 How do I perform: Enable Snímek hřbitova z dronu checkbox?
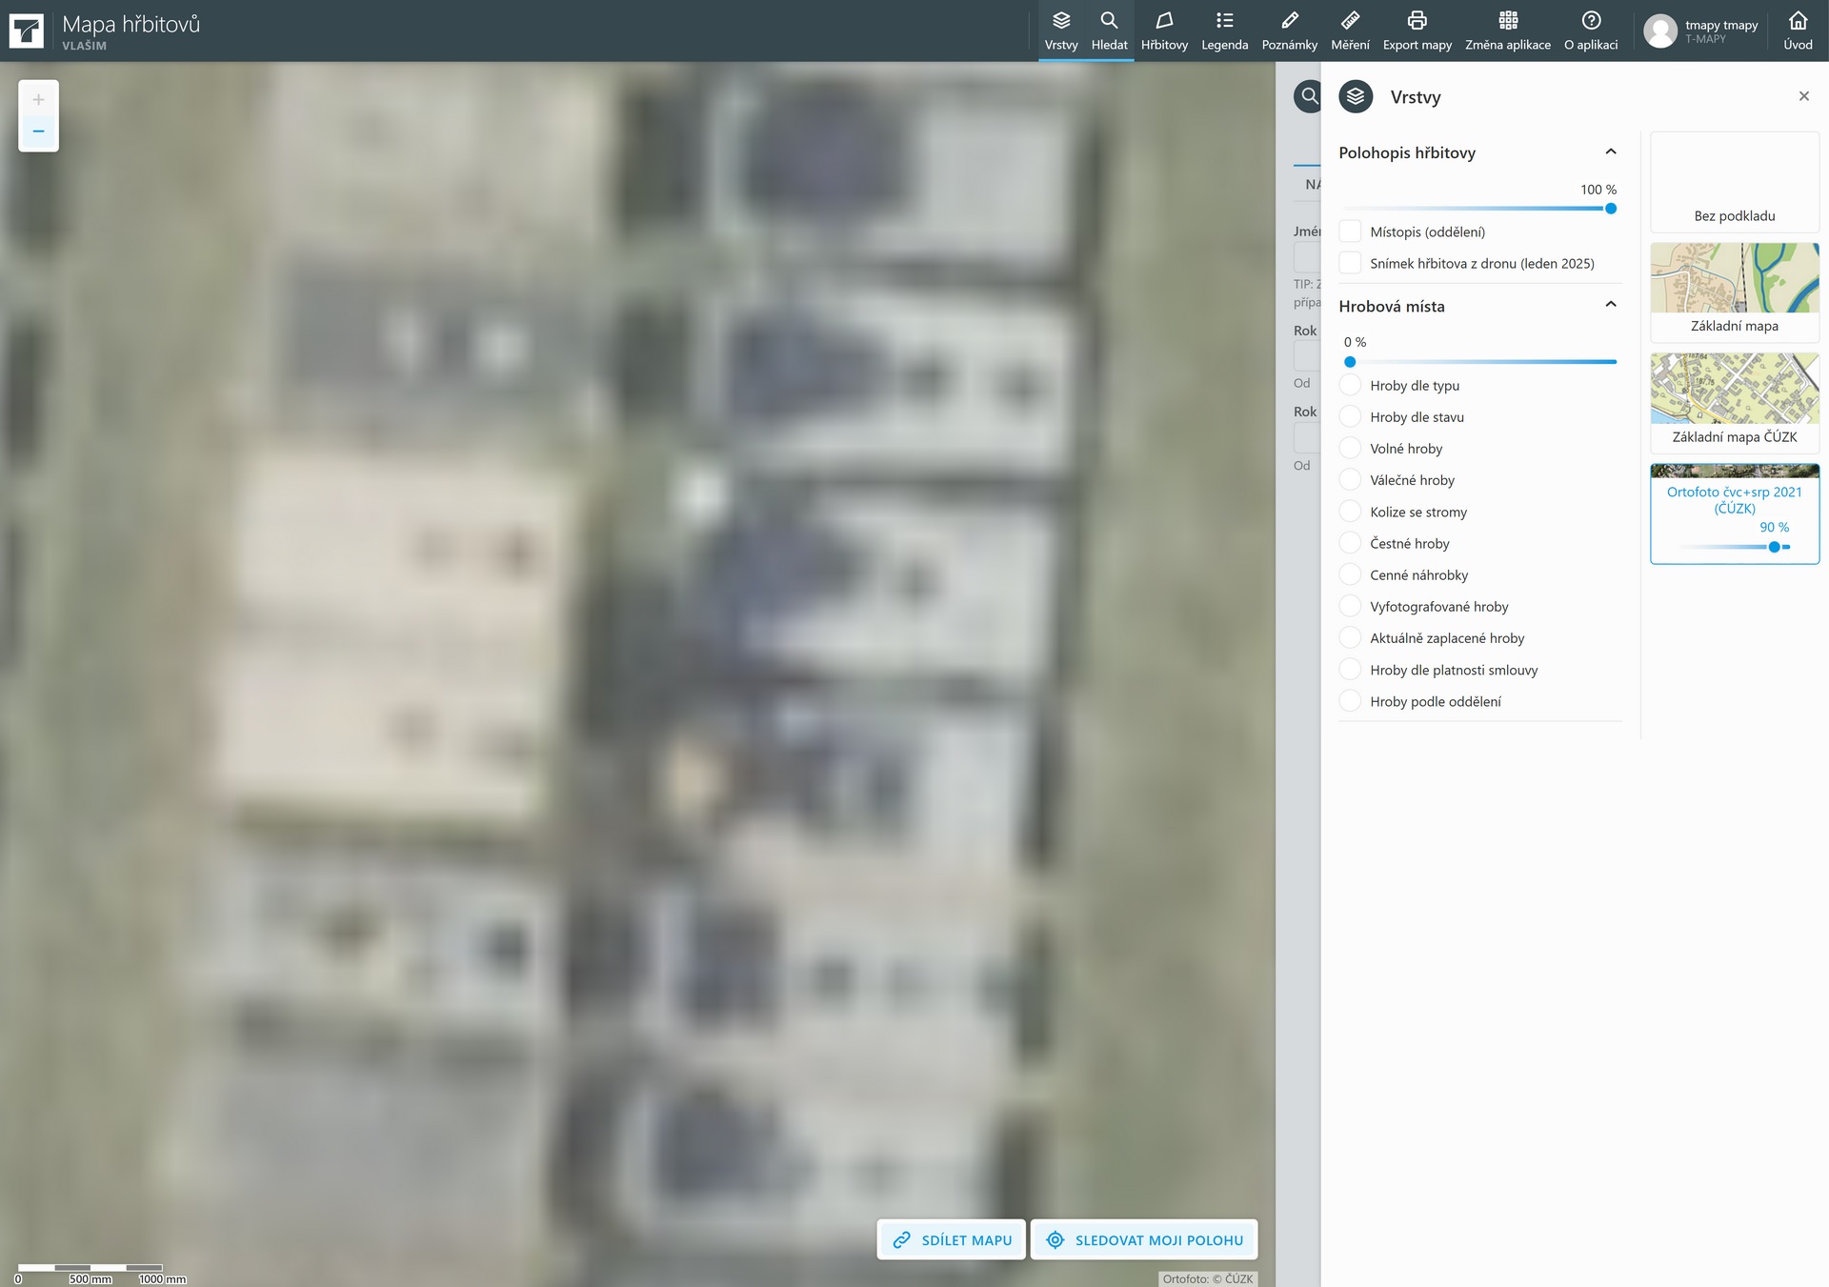click(1350, 263)
